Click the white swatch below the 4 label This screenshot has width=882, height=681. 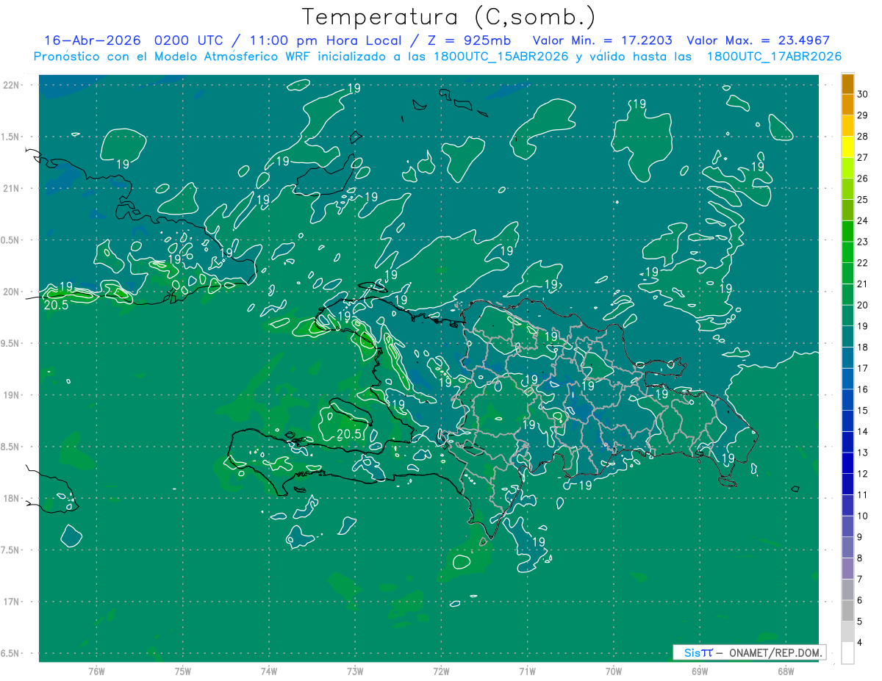[x=847, y=653]
